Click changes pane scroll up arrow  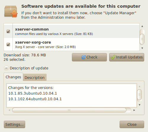tap(139, 87)
